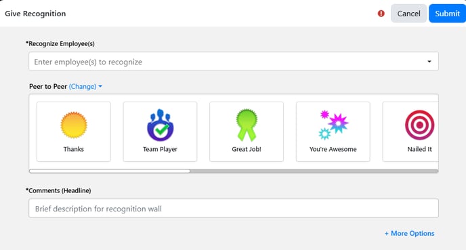Expand + More Options link
The height and width of the screenshot is (250, 466).
tap(410, 233)
